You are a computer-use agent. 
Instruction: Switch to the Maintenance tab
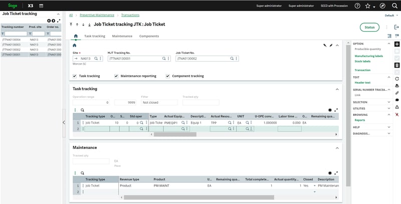tap(122, 36)
